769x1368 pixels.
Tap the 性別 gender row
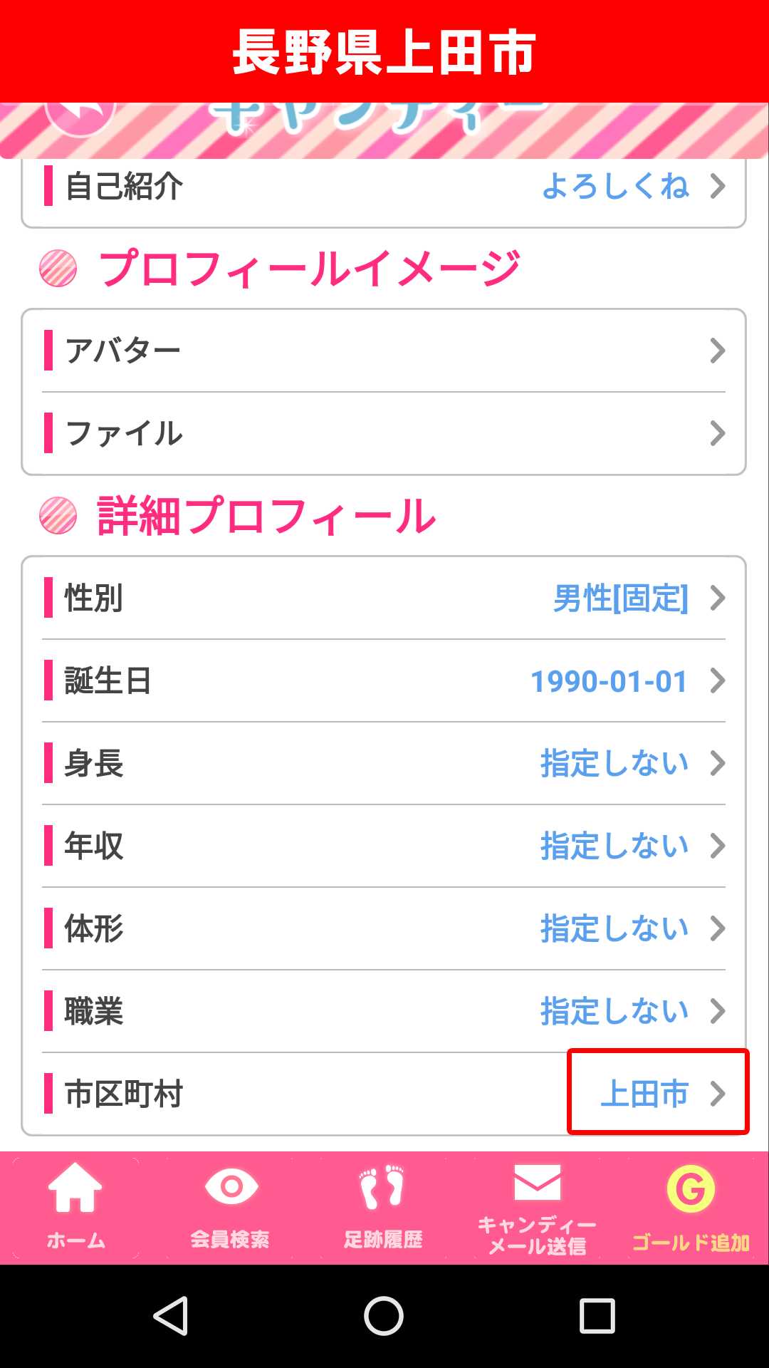[384, 598]
